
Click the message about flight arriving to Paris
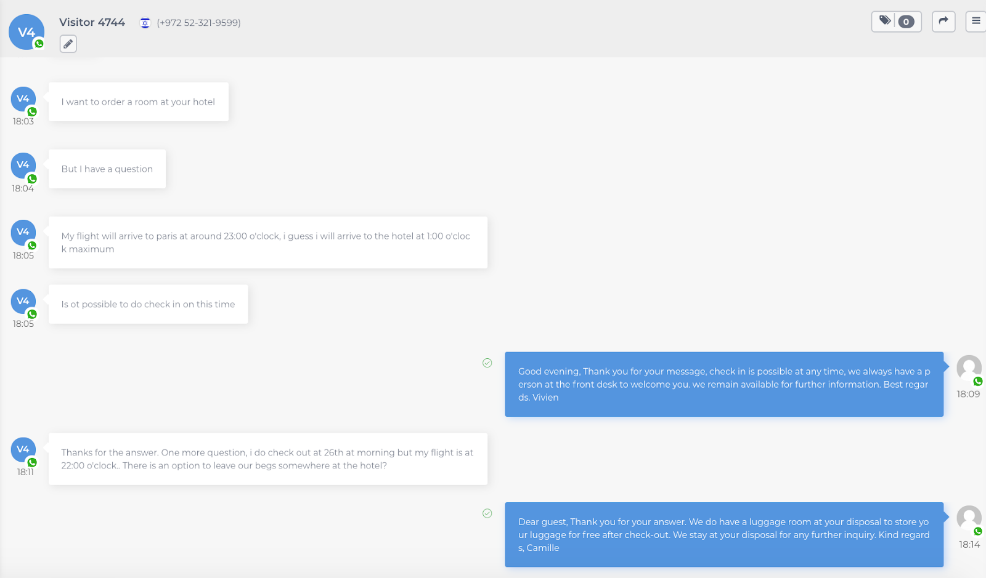(267, 243)
